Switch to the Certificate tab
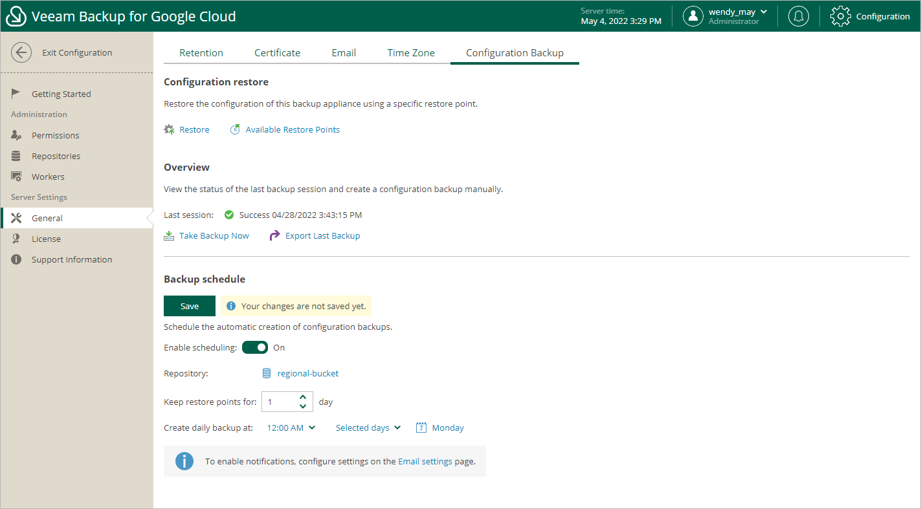The height and width of the screenshot is (509, 921). [x=277, y=53]
